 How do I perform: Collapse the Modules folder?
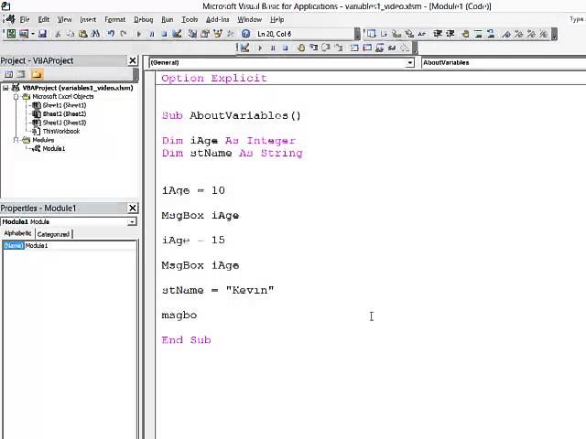(x=16, y=140)
